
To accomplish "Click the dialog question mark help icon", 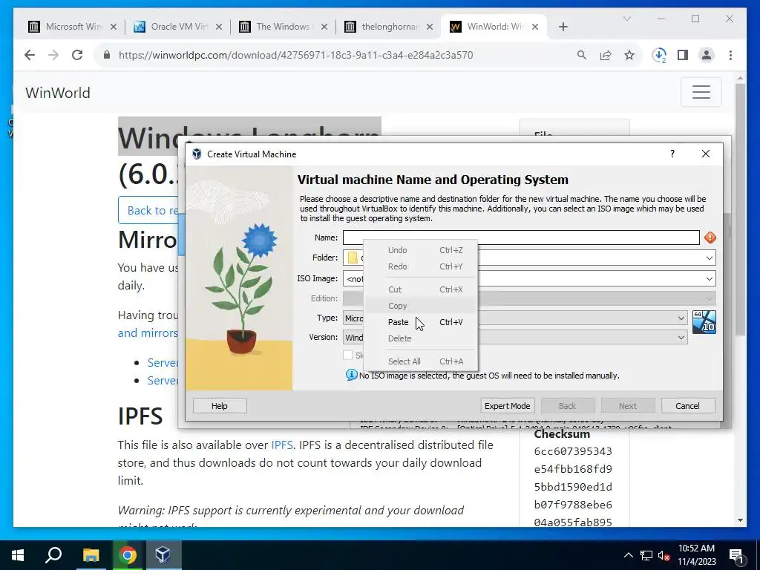I will (x=672, y=154).
